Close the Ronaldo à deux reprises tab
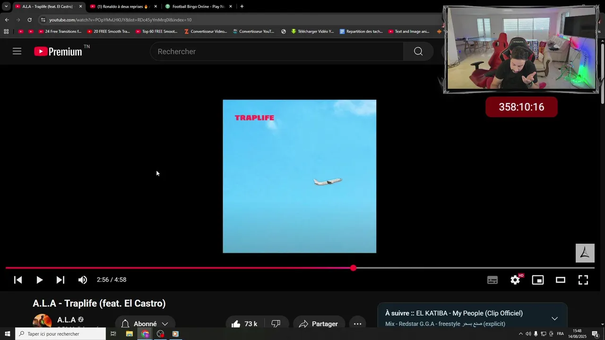Viewport: 605px width, 340px height. coord(156,7)
